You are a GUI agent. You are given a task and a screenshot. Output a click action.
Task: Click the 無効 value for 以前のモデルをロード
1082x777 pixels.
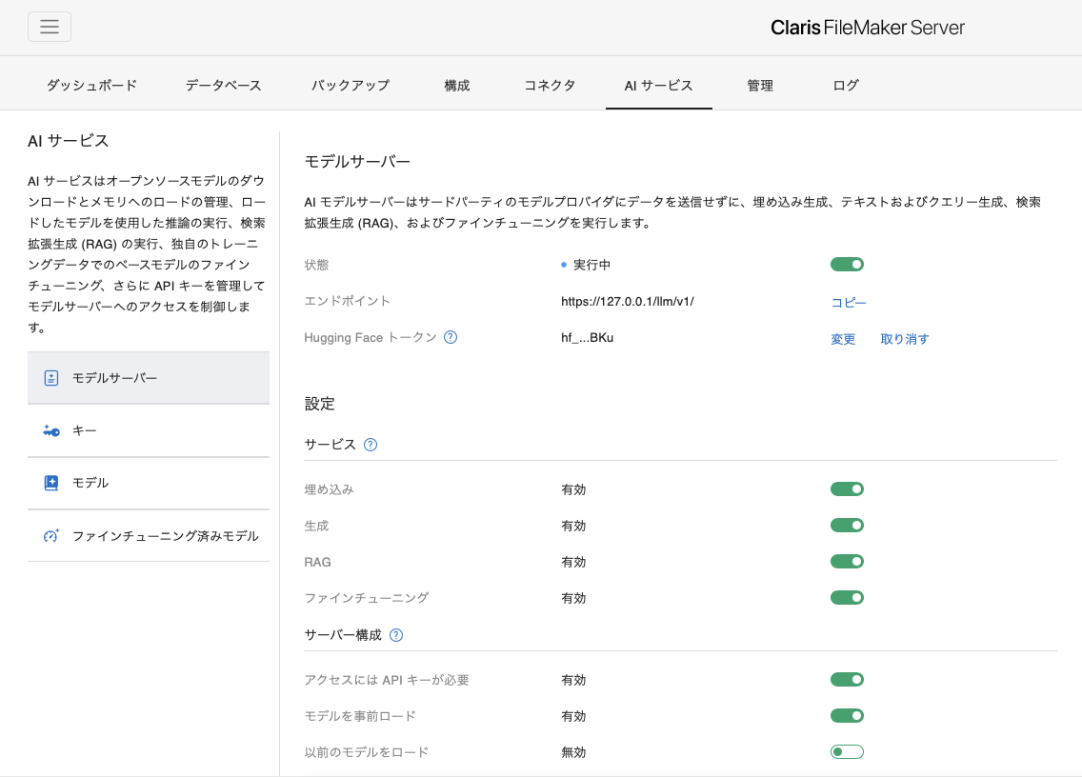[573, 752]
